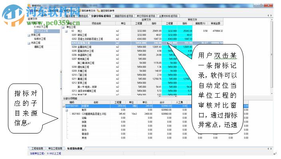Switch to the 工程组信息 bottom tab
This screenshot has height=159, width=281.
37,149
